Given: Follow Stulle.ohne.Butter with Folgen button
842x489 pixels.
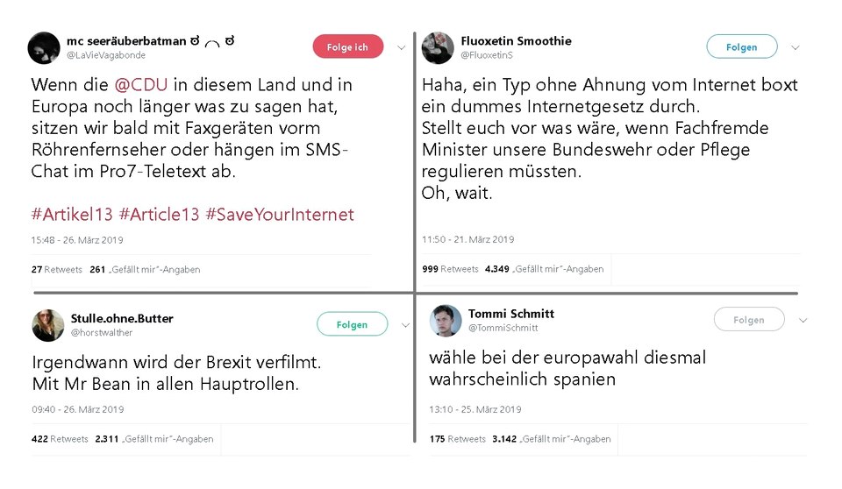Looking at the screenshot, I should pos(353,324).
